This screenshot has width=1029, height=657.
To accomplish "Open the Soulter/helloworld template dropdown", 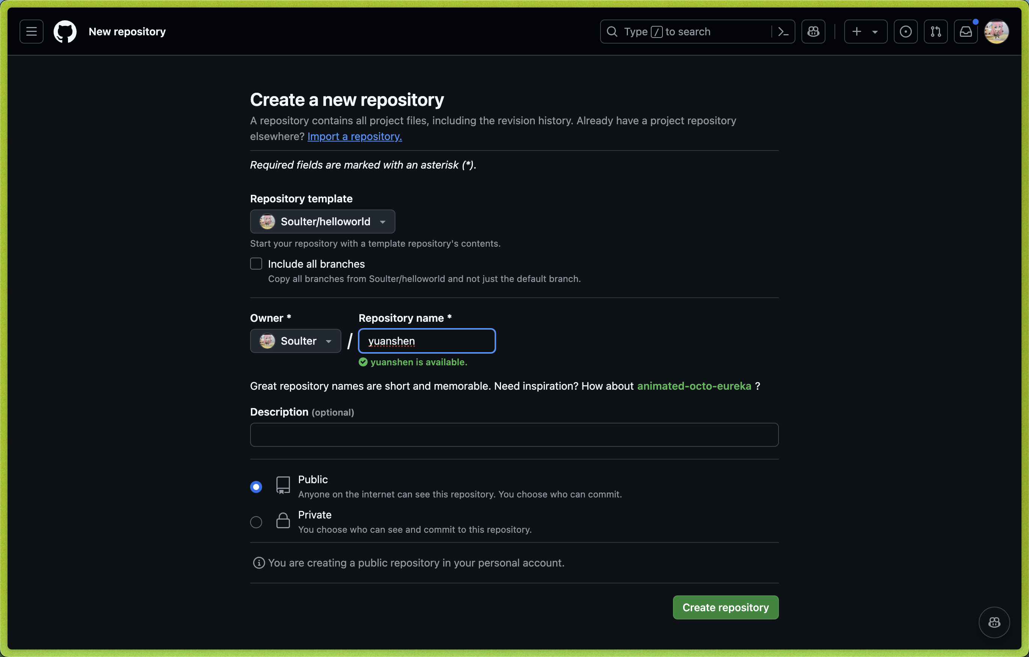I will [322, 221].
